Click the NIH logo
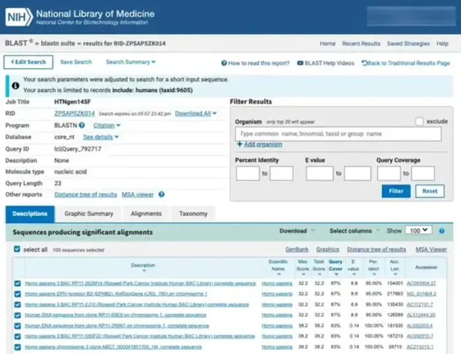 19,16
